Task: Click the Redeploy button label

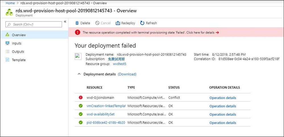Action: coord(128,23)
